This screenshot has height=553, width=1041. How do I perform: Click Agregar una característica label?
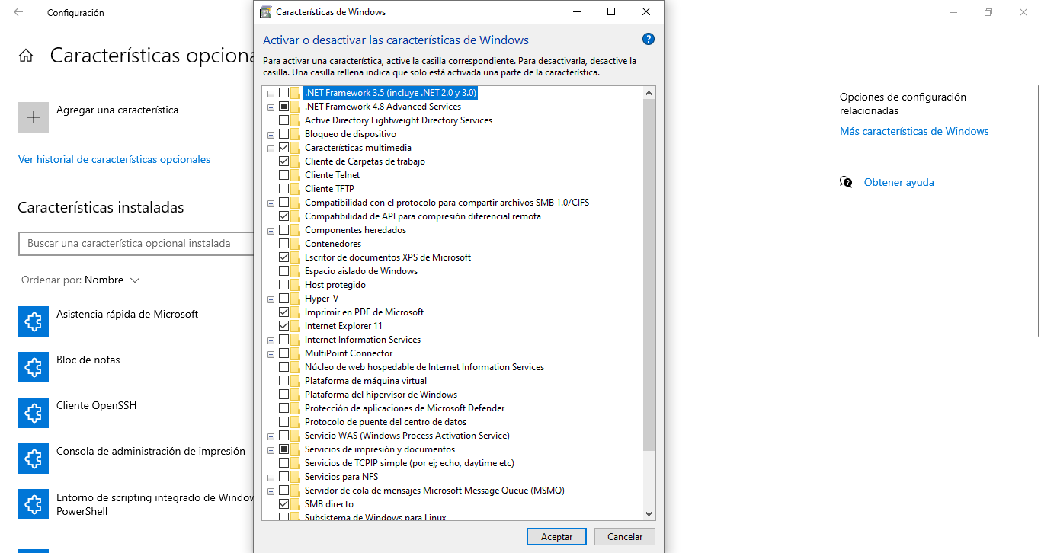click(x=117, y=110)
